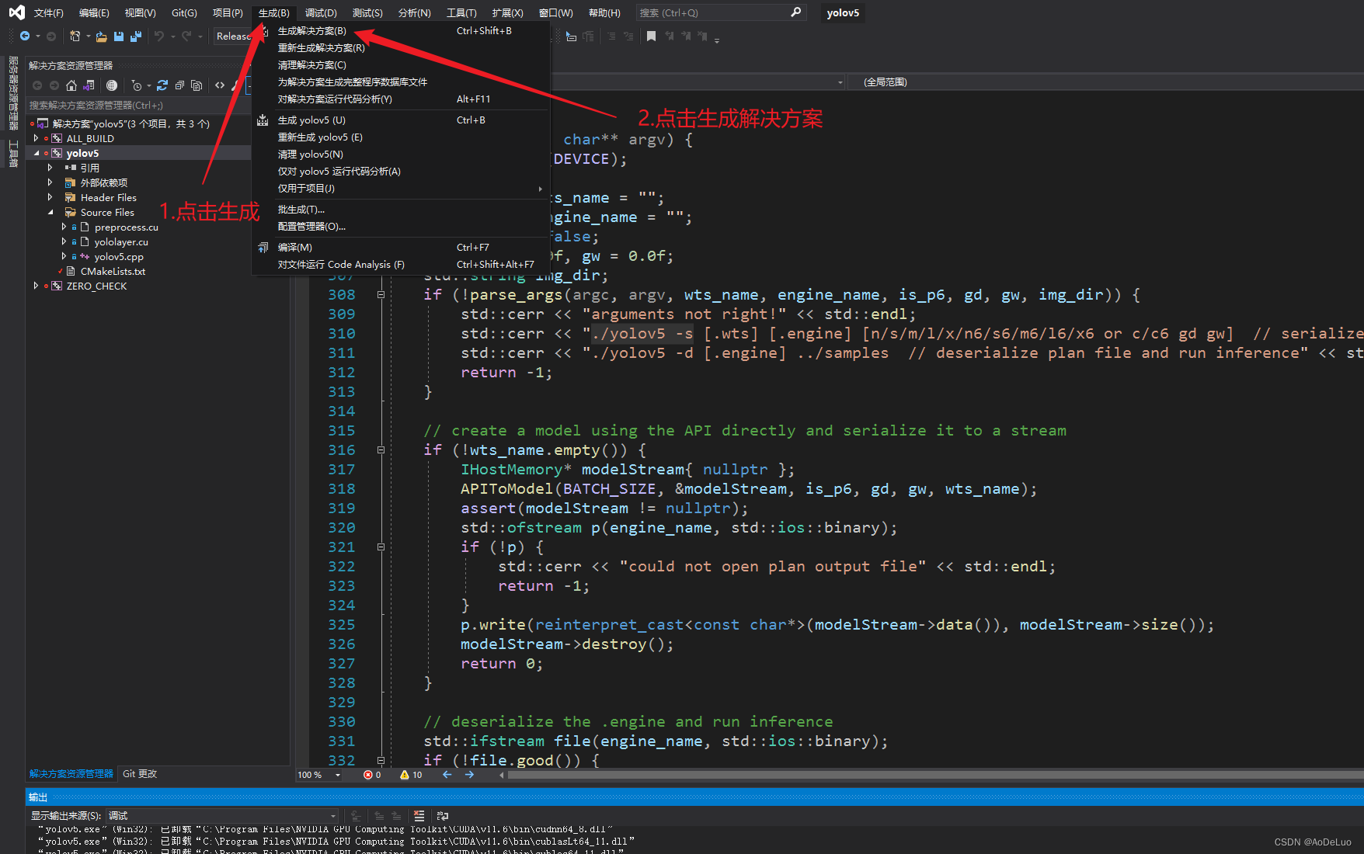Expand the Header Files folder

coord(50,197)
